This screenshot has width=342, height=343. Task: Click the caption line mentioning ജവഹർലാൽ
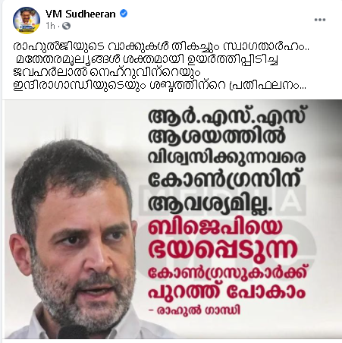(x=106, y=73)
